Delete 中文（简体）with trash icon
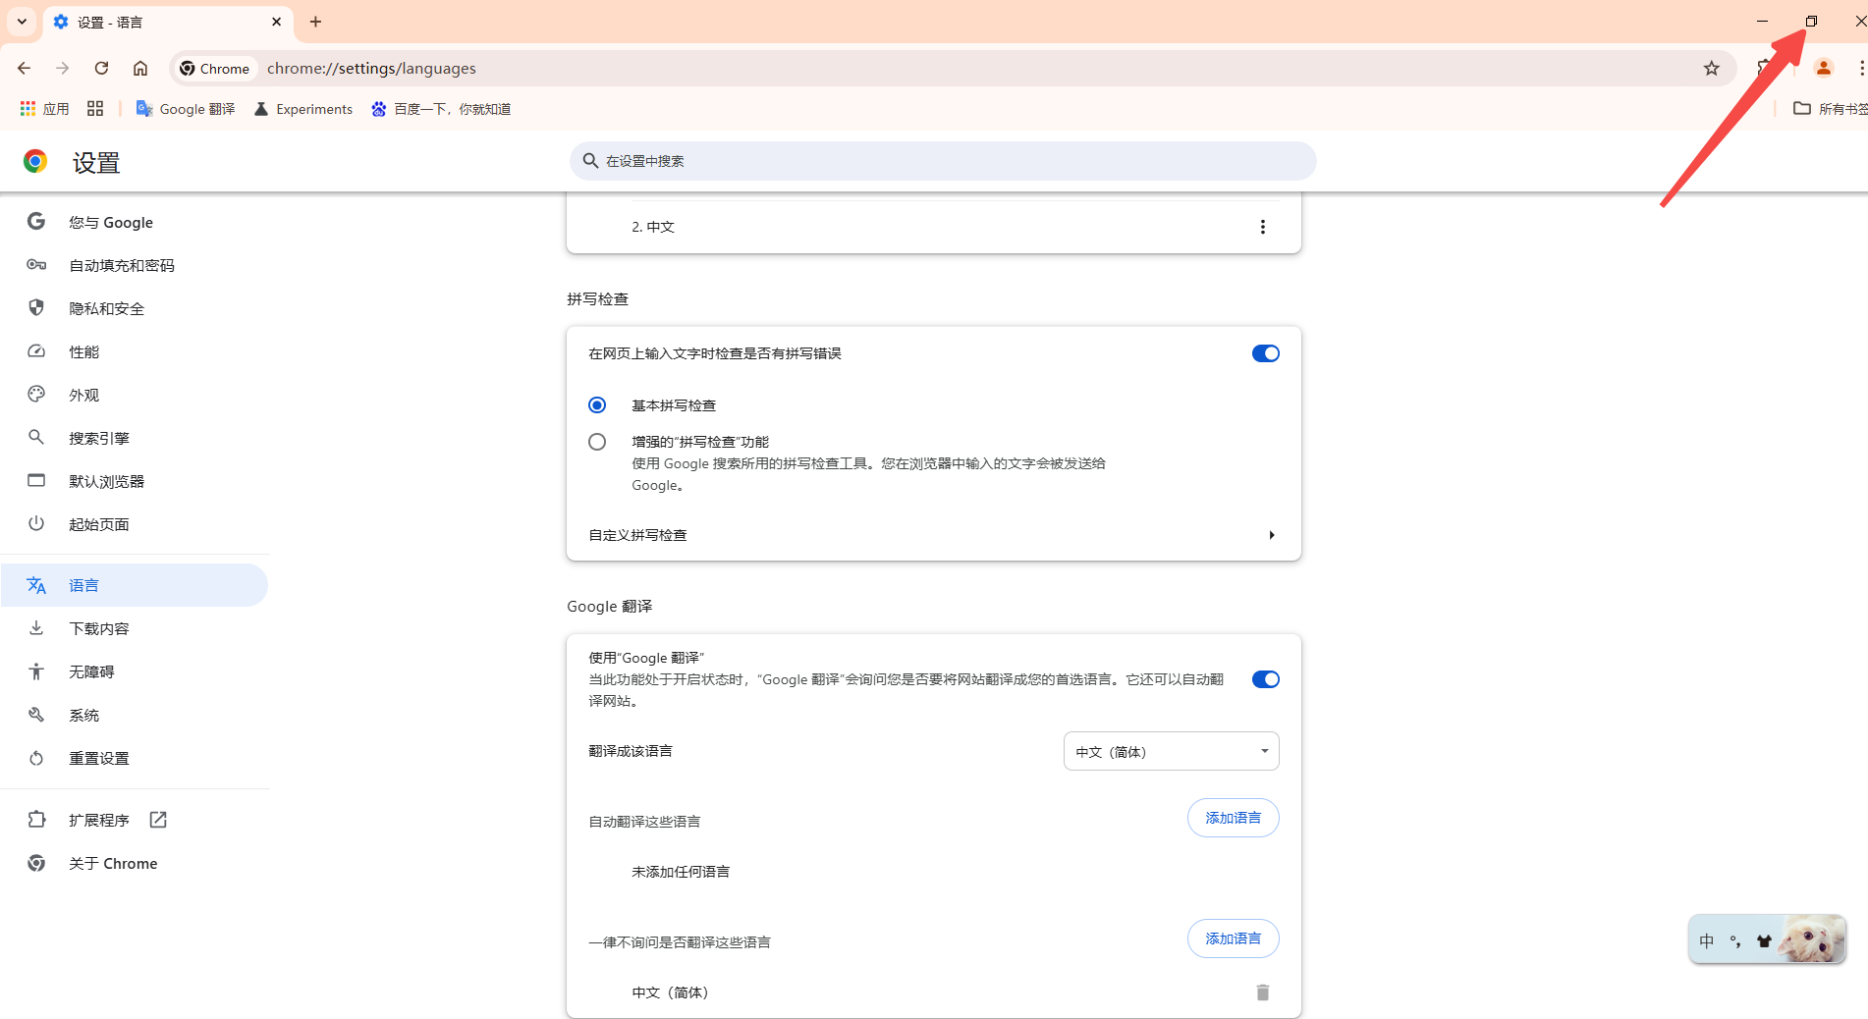The height and width of the screenshot is (1019, 1868). pyautogui.click(x=1262, y=992)
